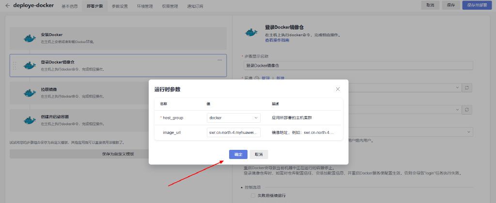The width and height of the screenshot is (496, 203).
Task: Open the host_group docker dropdown
Action: click(233, 118)
